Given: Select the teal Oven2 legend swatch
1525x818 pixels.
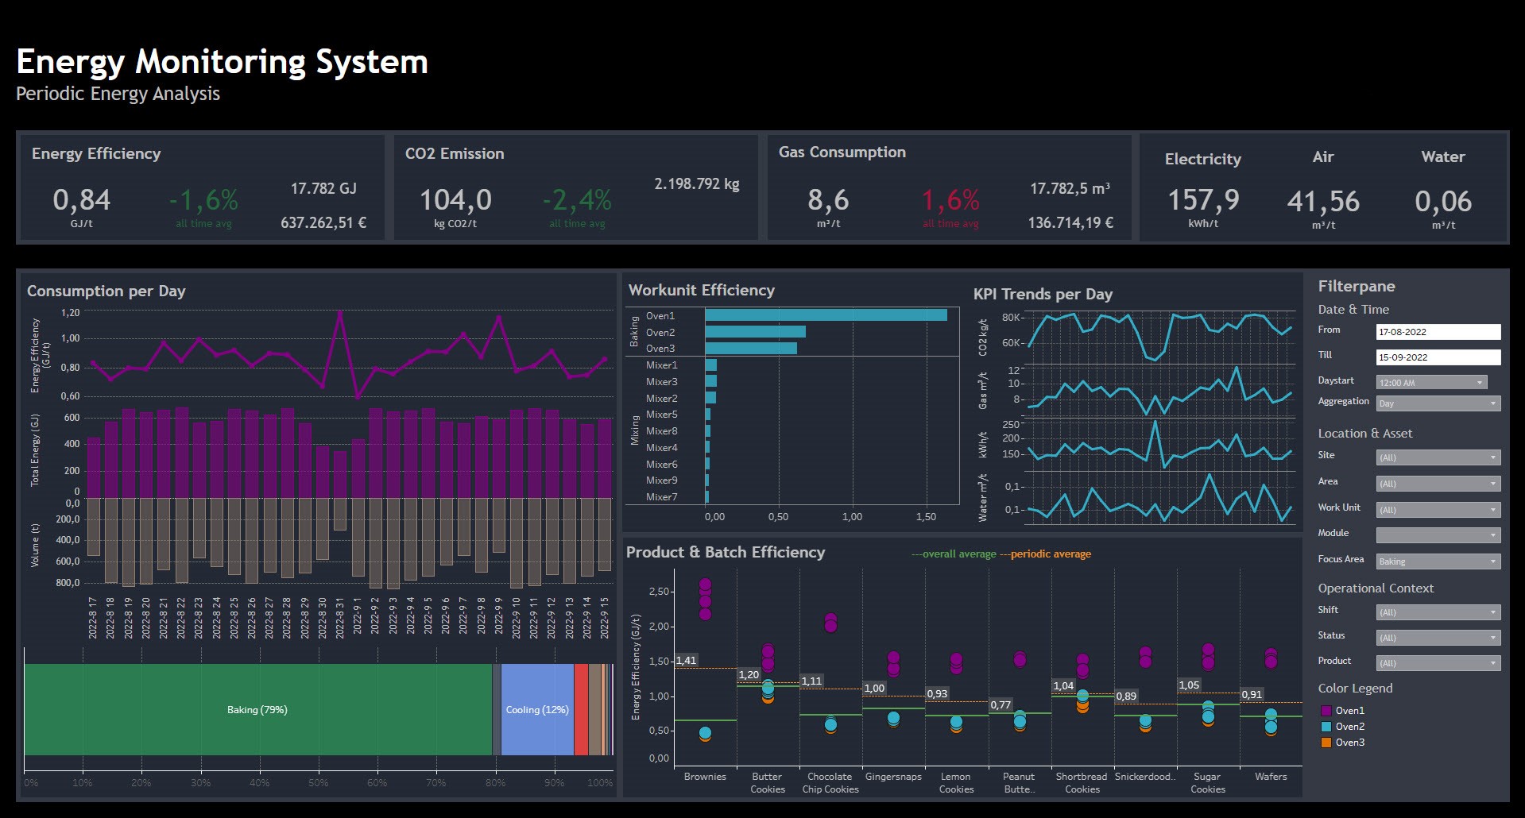Looking at the screenshot, I should tap(1326, 727).
